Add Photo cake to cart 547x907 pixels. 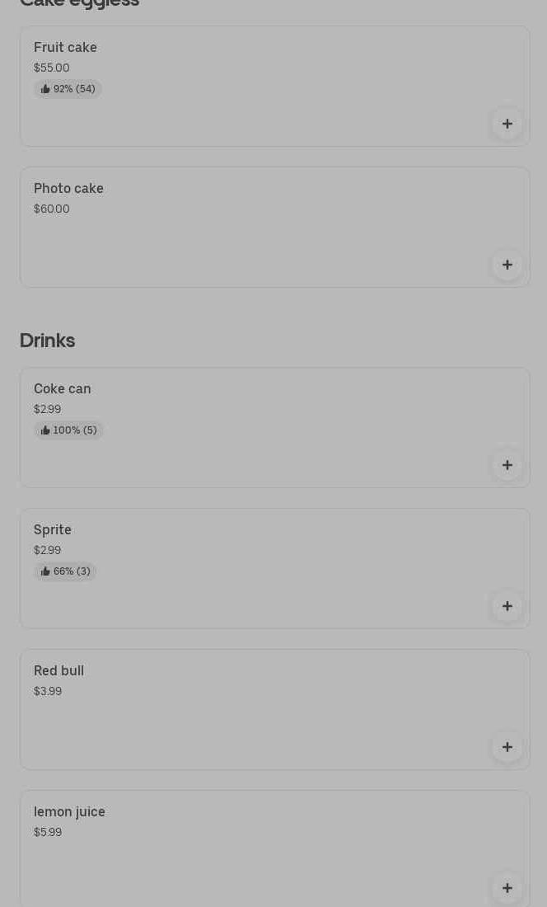coord(507,265)
